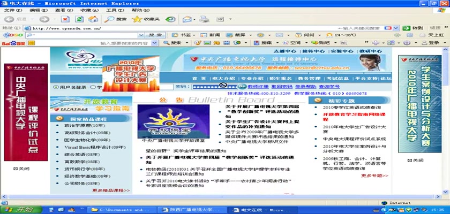Image resolution: width=450 pixels, height=214 pixels.
Task: Click the IE Back arrow button
Action: 9,19
